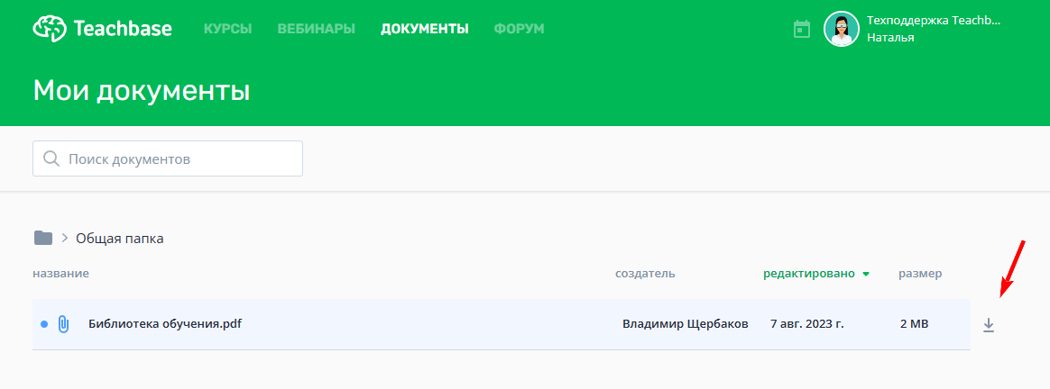Click the root folder icon in breadcrumb

(x=43, y=238)
